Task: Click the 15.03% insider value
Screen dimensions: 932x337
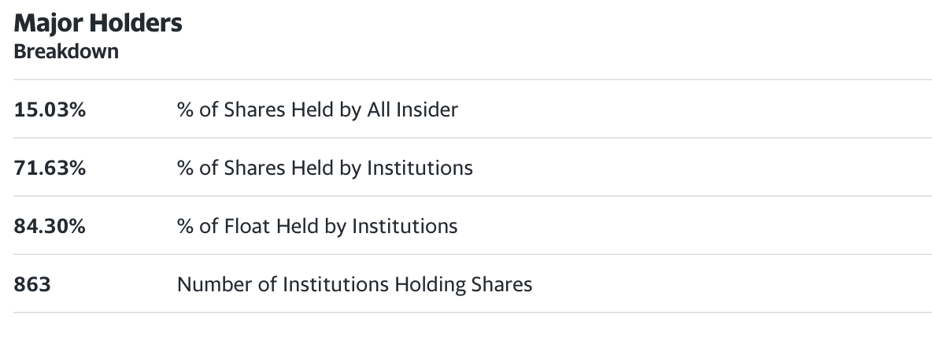Action: 50,109
